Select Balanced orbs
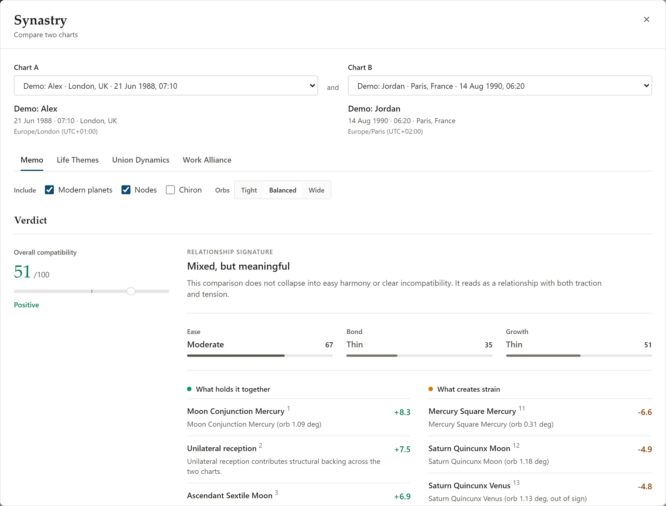 click(283, 190)
